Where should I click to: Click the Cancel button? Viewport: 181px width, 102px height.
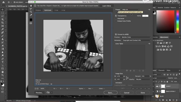(x=127, y=93)
